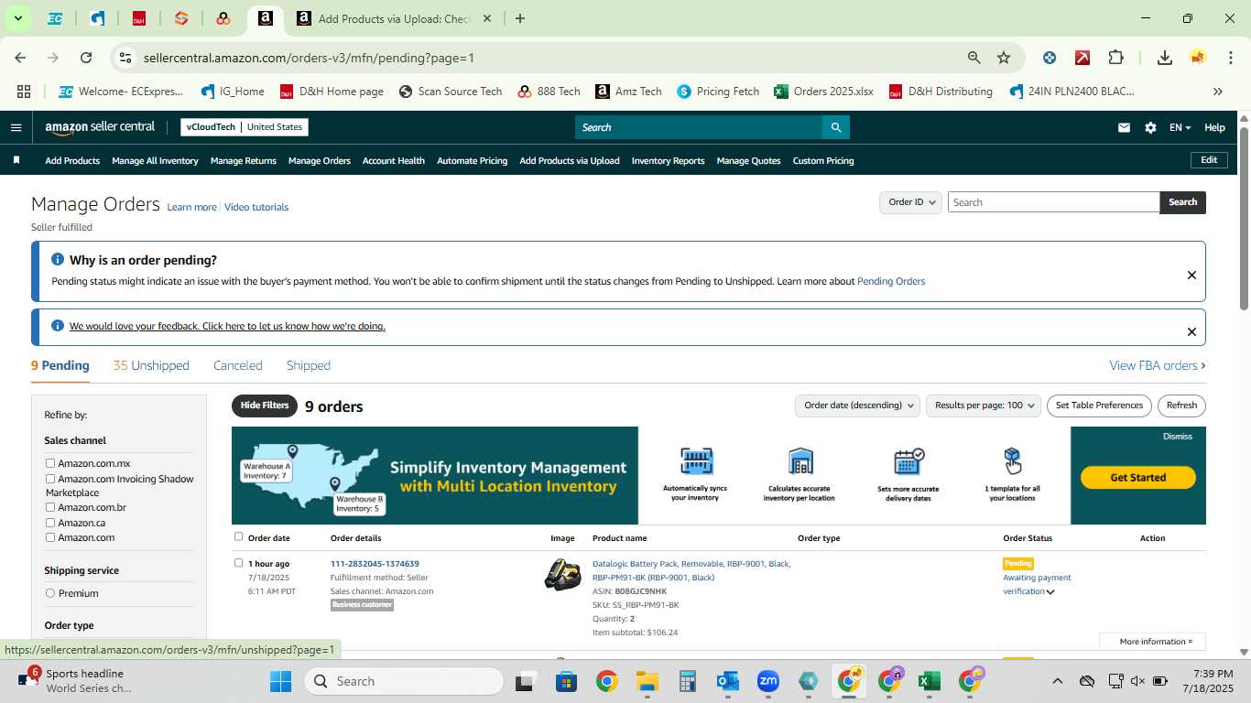The image size is (1251, 703).
Task: Open the Manage All Inventory menu item
Action: 155,161
